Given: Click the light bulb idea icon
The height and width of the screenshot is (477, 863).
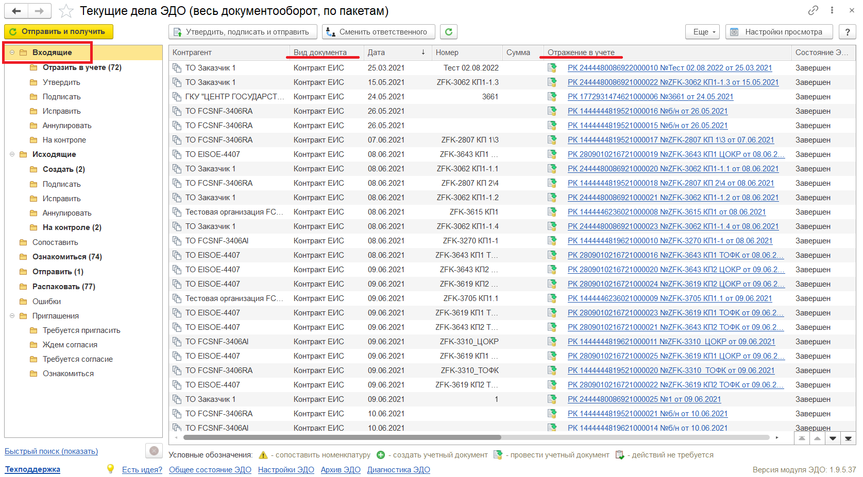Looking at the screenshot, I should click(x=110, y=469).
